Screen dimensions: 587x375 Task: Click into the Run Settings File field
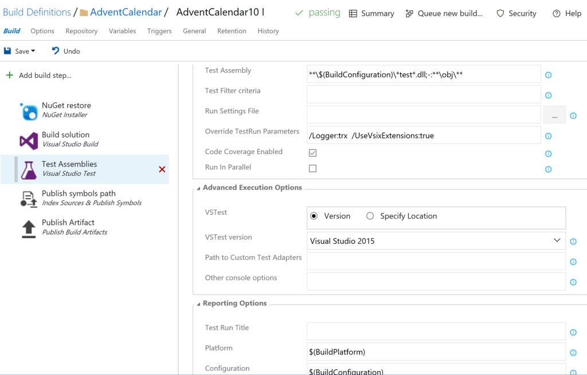(x=424, y=115)
